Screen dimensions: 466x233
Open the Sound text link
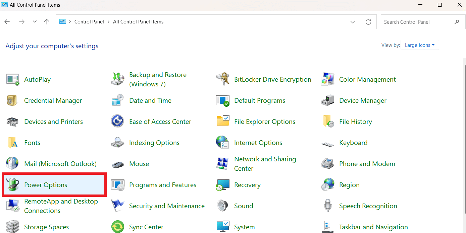(x=244, y=206)
